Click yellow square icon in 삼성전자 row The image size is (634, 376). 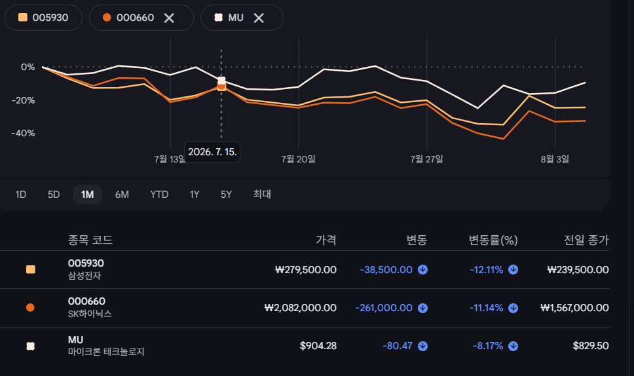point(31,270)
